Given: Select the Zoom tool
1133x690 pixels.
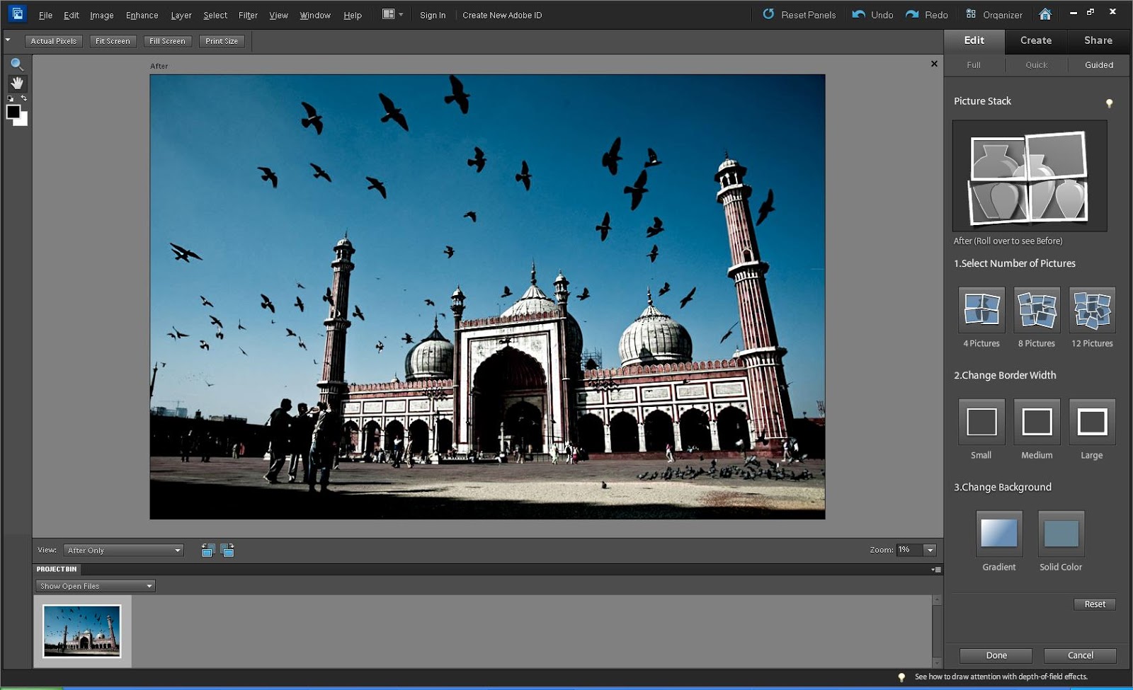Looking at the screenshot, I should pos(17,64).
